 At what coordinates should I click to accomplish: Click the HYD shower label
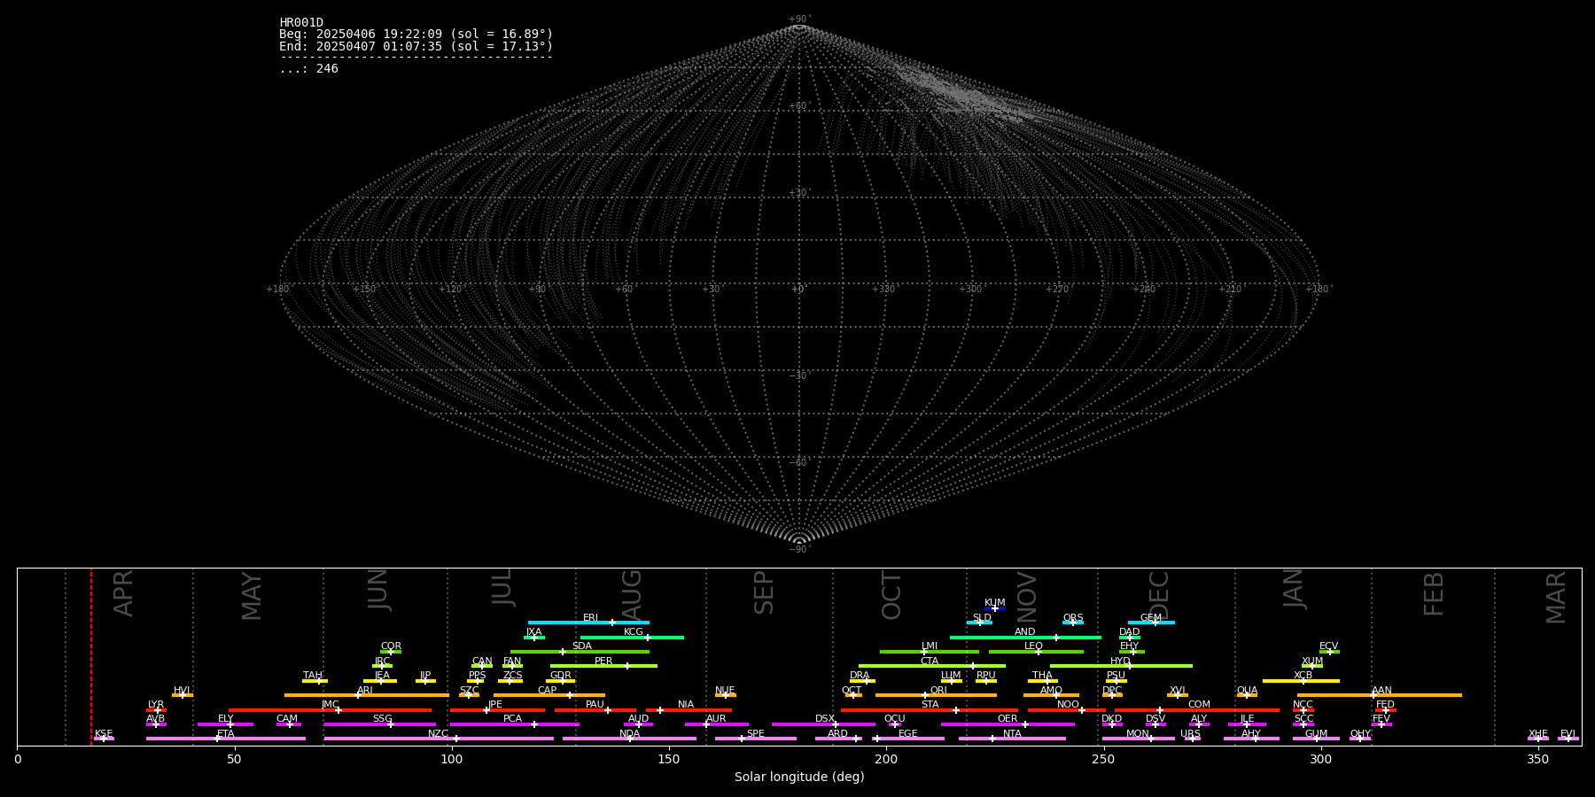(1120, 662)
